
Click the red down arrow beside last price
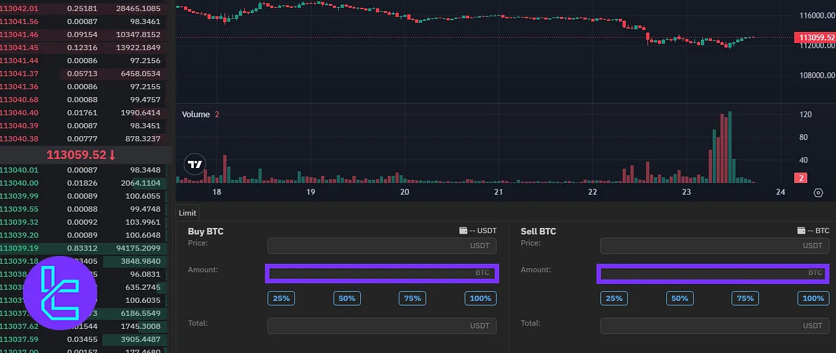(x=112, y=155)
